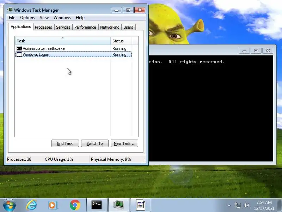This screenshot has width=282, height=212.
Task: Open the Help menu
Action: tap(80, 18)
